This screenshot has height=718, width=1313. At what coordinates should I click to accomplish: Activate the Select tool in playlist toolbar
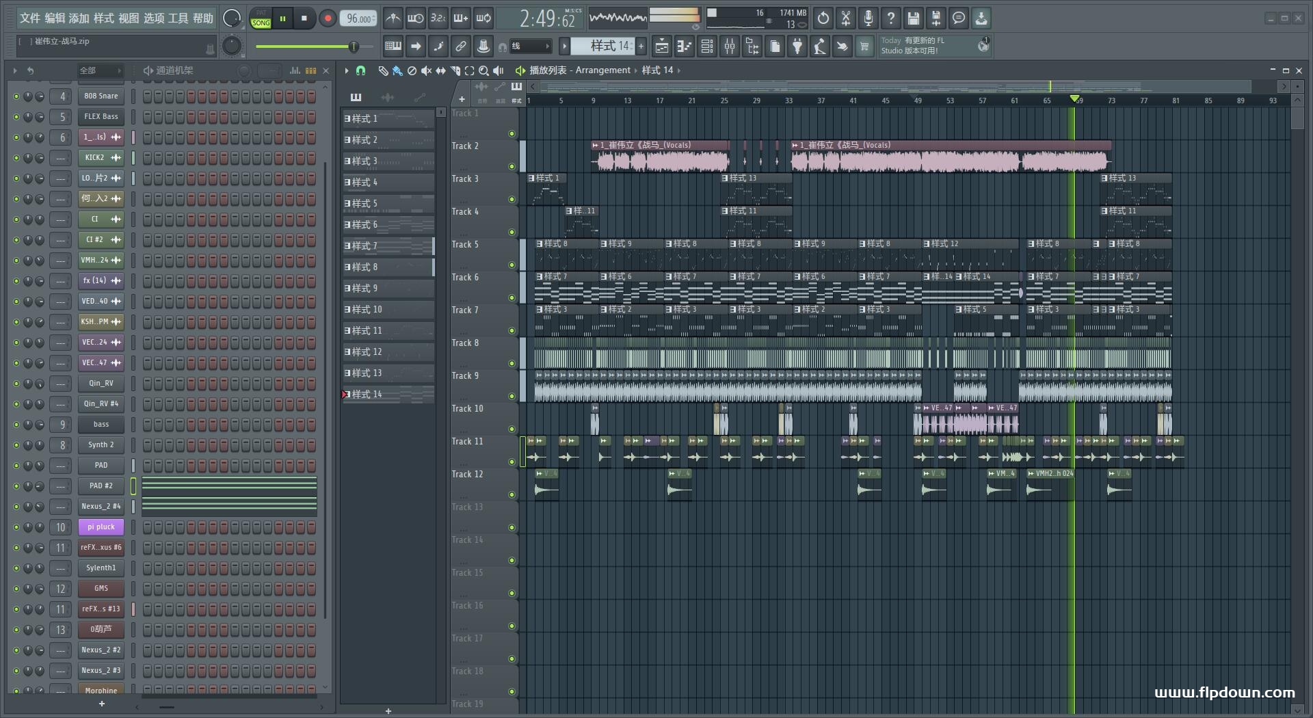click(x=469, y=70)
